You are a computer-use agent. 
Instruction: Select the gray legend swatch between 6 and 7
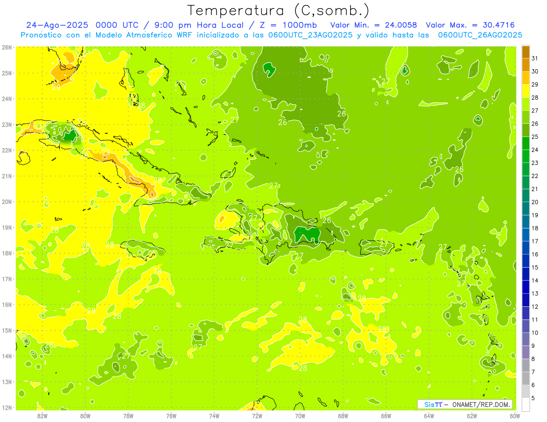click(526, 378)
